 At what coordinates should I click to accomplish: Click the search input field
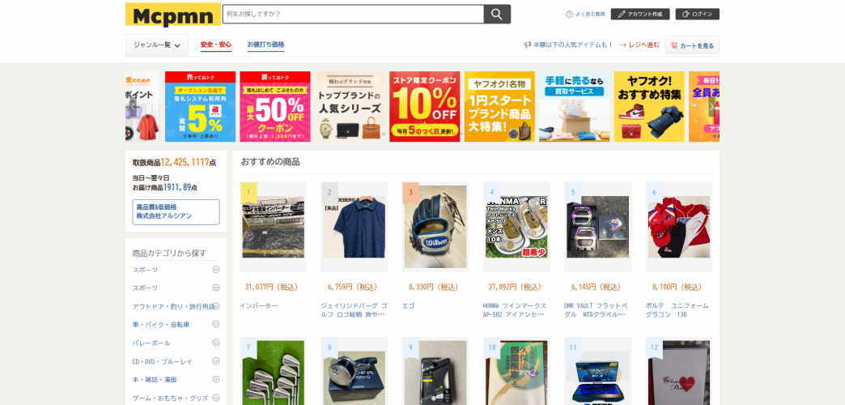click(x=353, y=14)
